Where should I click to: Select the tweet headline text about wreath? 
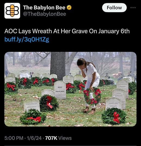pos(67,31)
